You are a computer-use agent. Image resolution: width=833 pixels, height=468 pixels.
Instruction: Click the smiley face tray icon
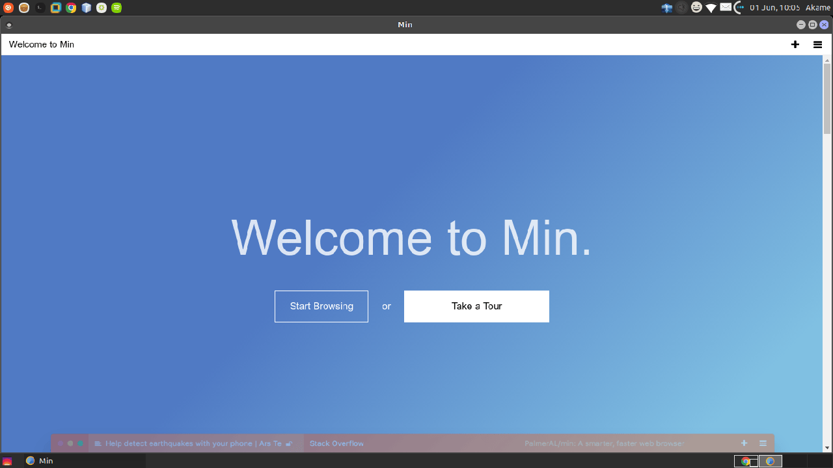tap(696, 8)
